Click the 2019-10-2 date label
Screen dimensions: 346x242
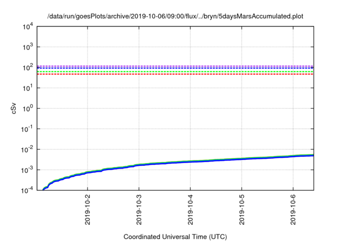pos(88,210)
